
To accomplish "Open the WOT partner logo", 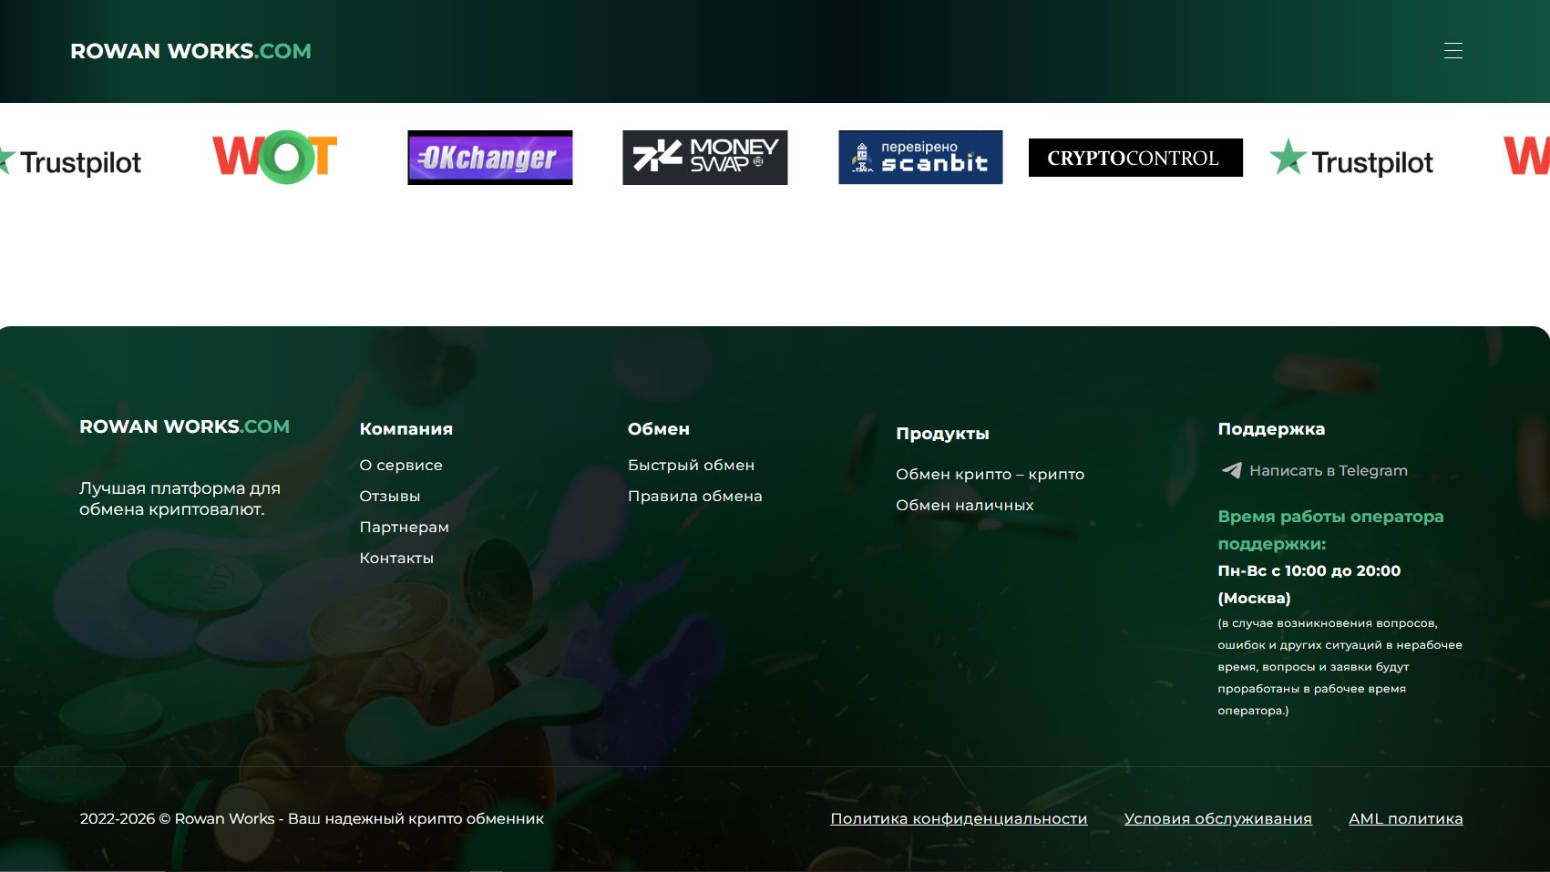I will pyautogui.click(x=274, y=158).
